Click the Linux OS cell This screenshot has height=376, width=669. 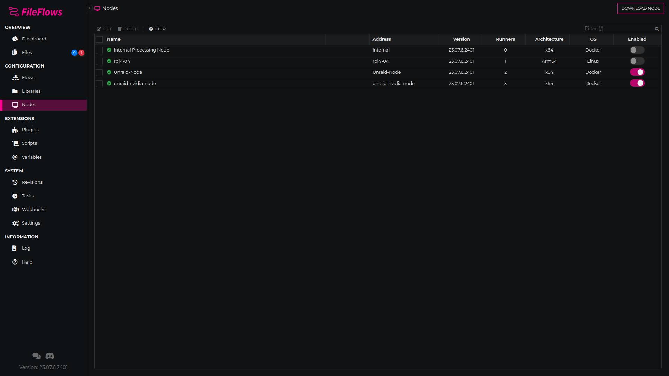coord(593,61)
